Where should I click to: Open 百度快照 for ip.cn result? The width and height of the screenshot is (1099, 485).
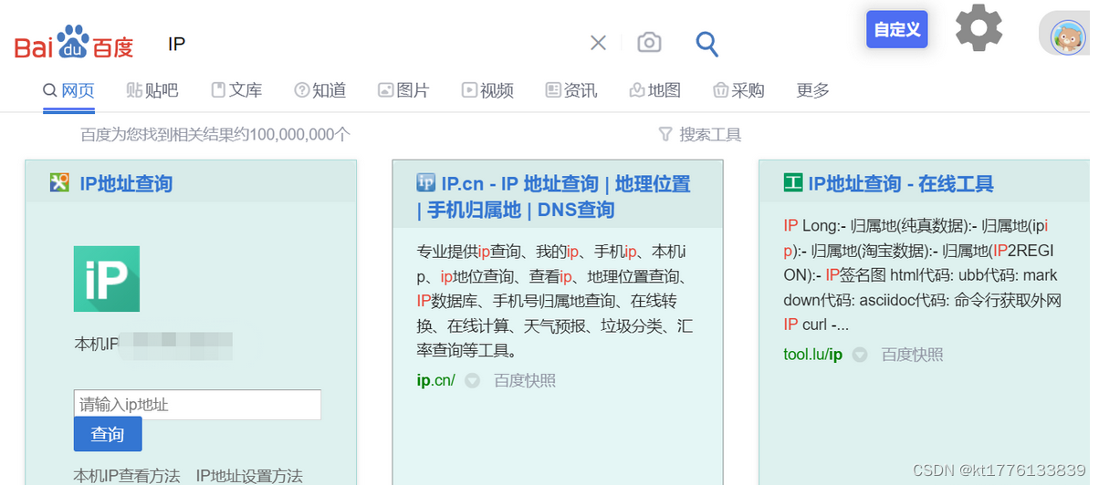525,380
